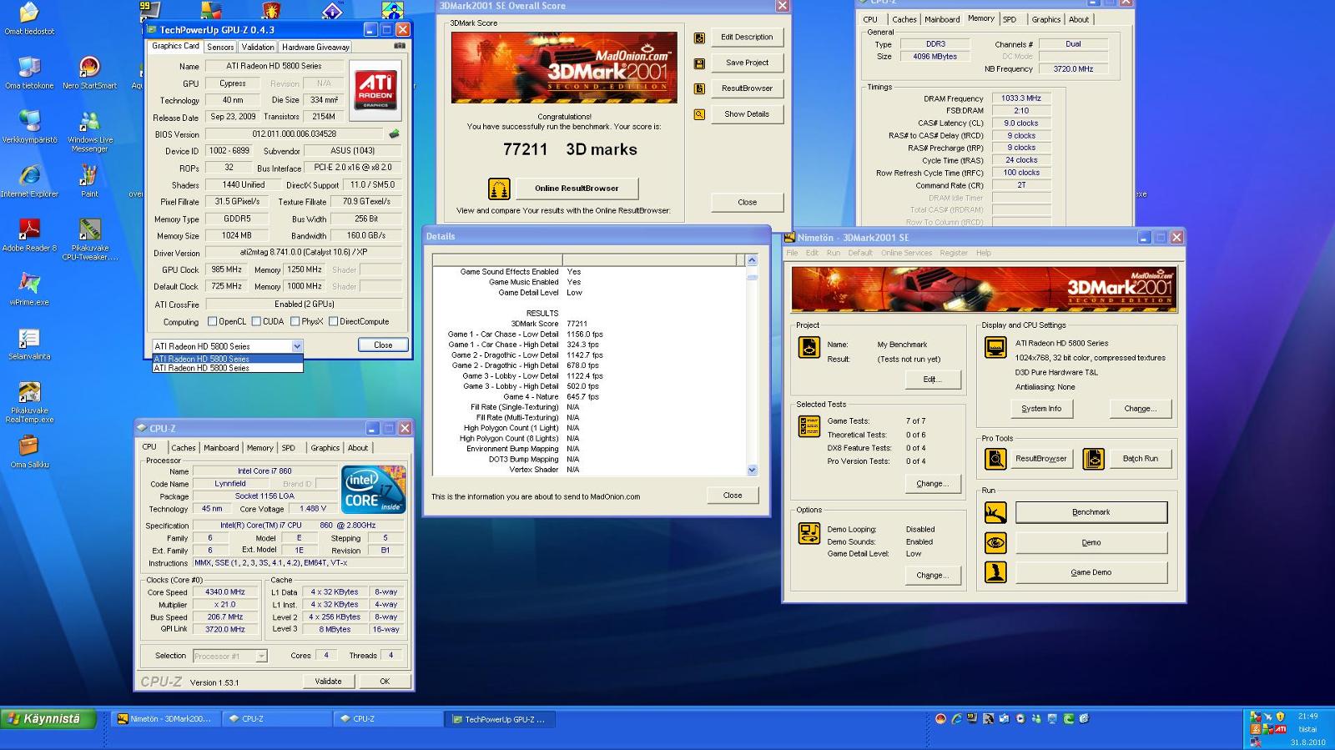This screenshot has height=750, width=1335.
Task: Switch to Mainboard tab in lower CPU-Z
Action: [x=221, y=448]
